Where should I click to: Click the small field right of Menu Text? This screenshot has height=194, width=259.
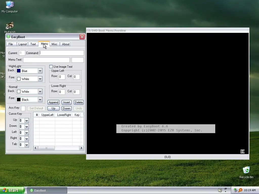(78, 60)
